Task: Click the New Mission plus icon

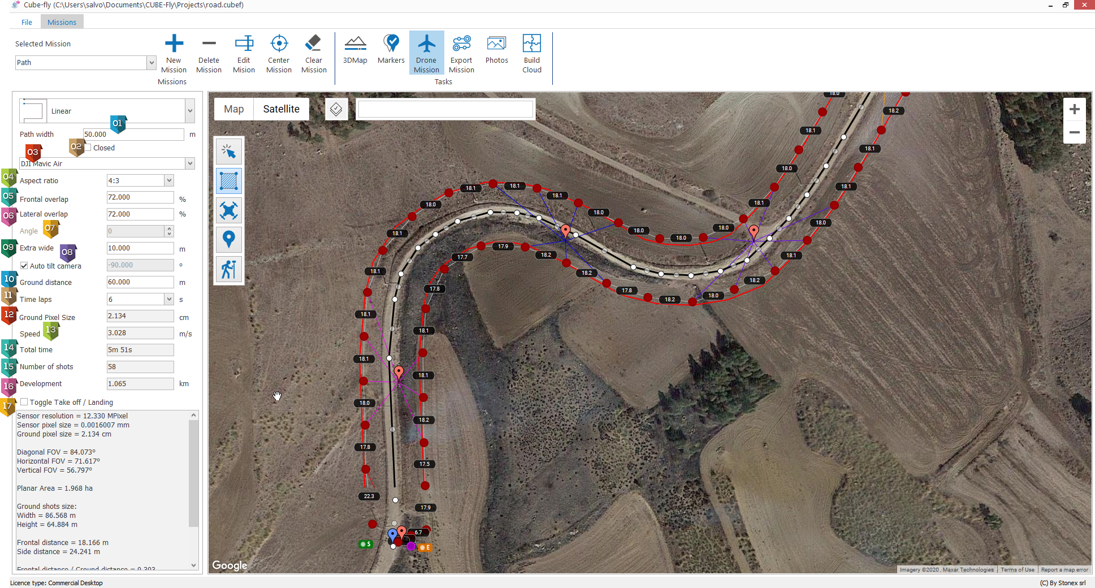Action: point(174,44)
